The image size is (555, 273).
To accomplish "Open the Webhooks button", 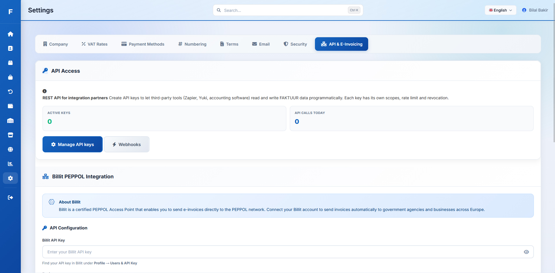I will click(x=127, y=144).
